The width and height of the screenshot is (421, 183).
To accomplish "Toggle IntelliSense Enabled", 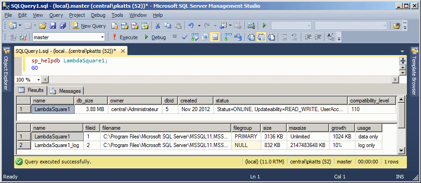I will click(215, 37).
